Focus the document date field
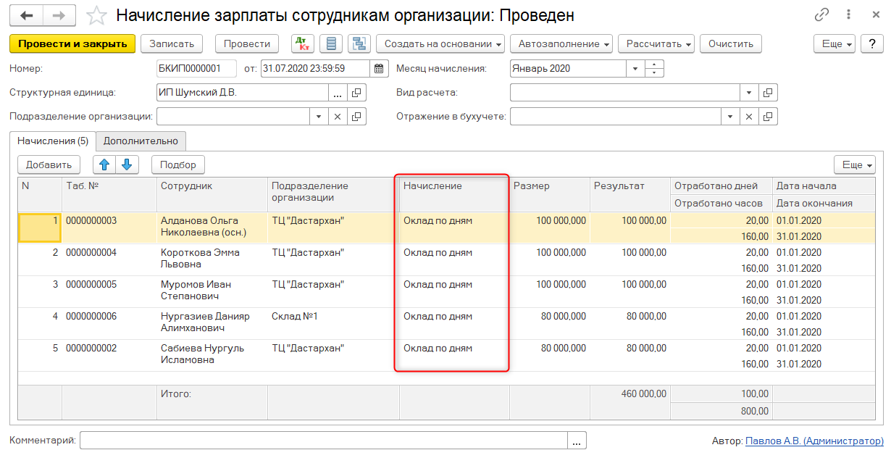Viewport: 891px width, 450px height. click(315, 69)
